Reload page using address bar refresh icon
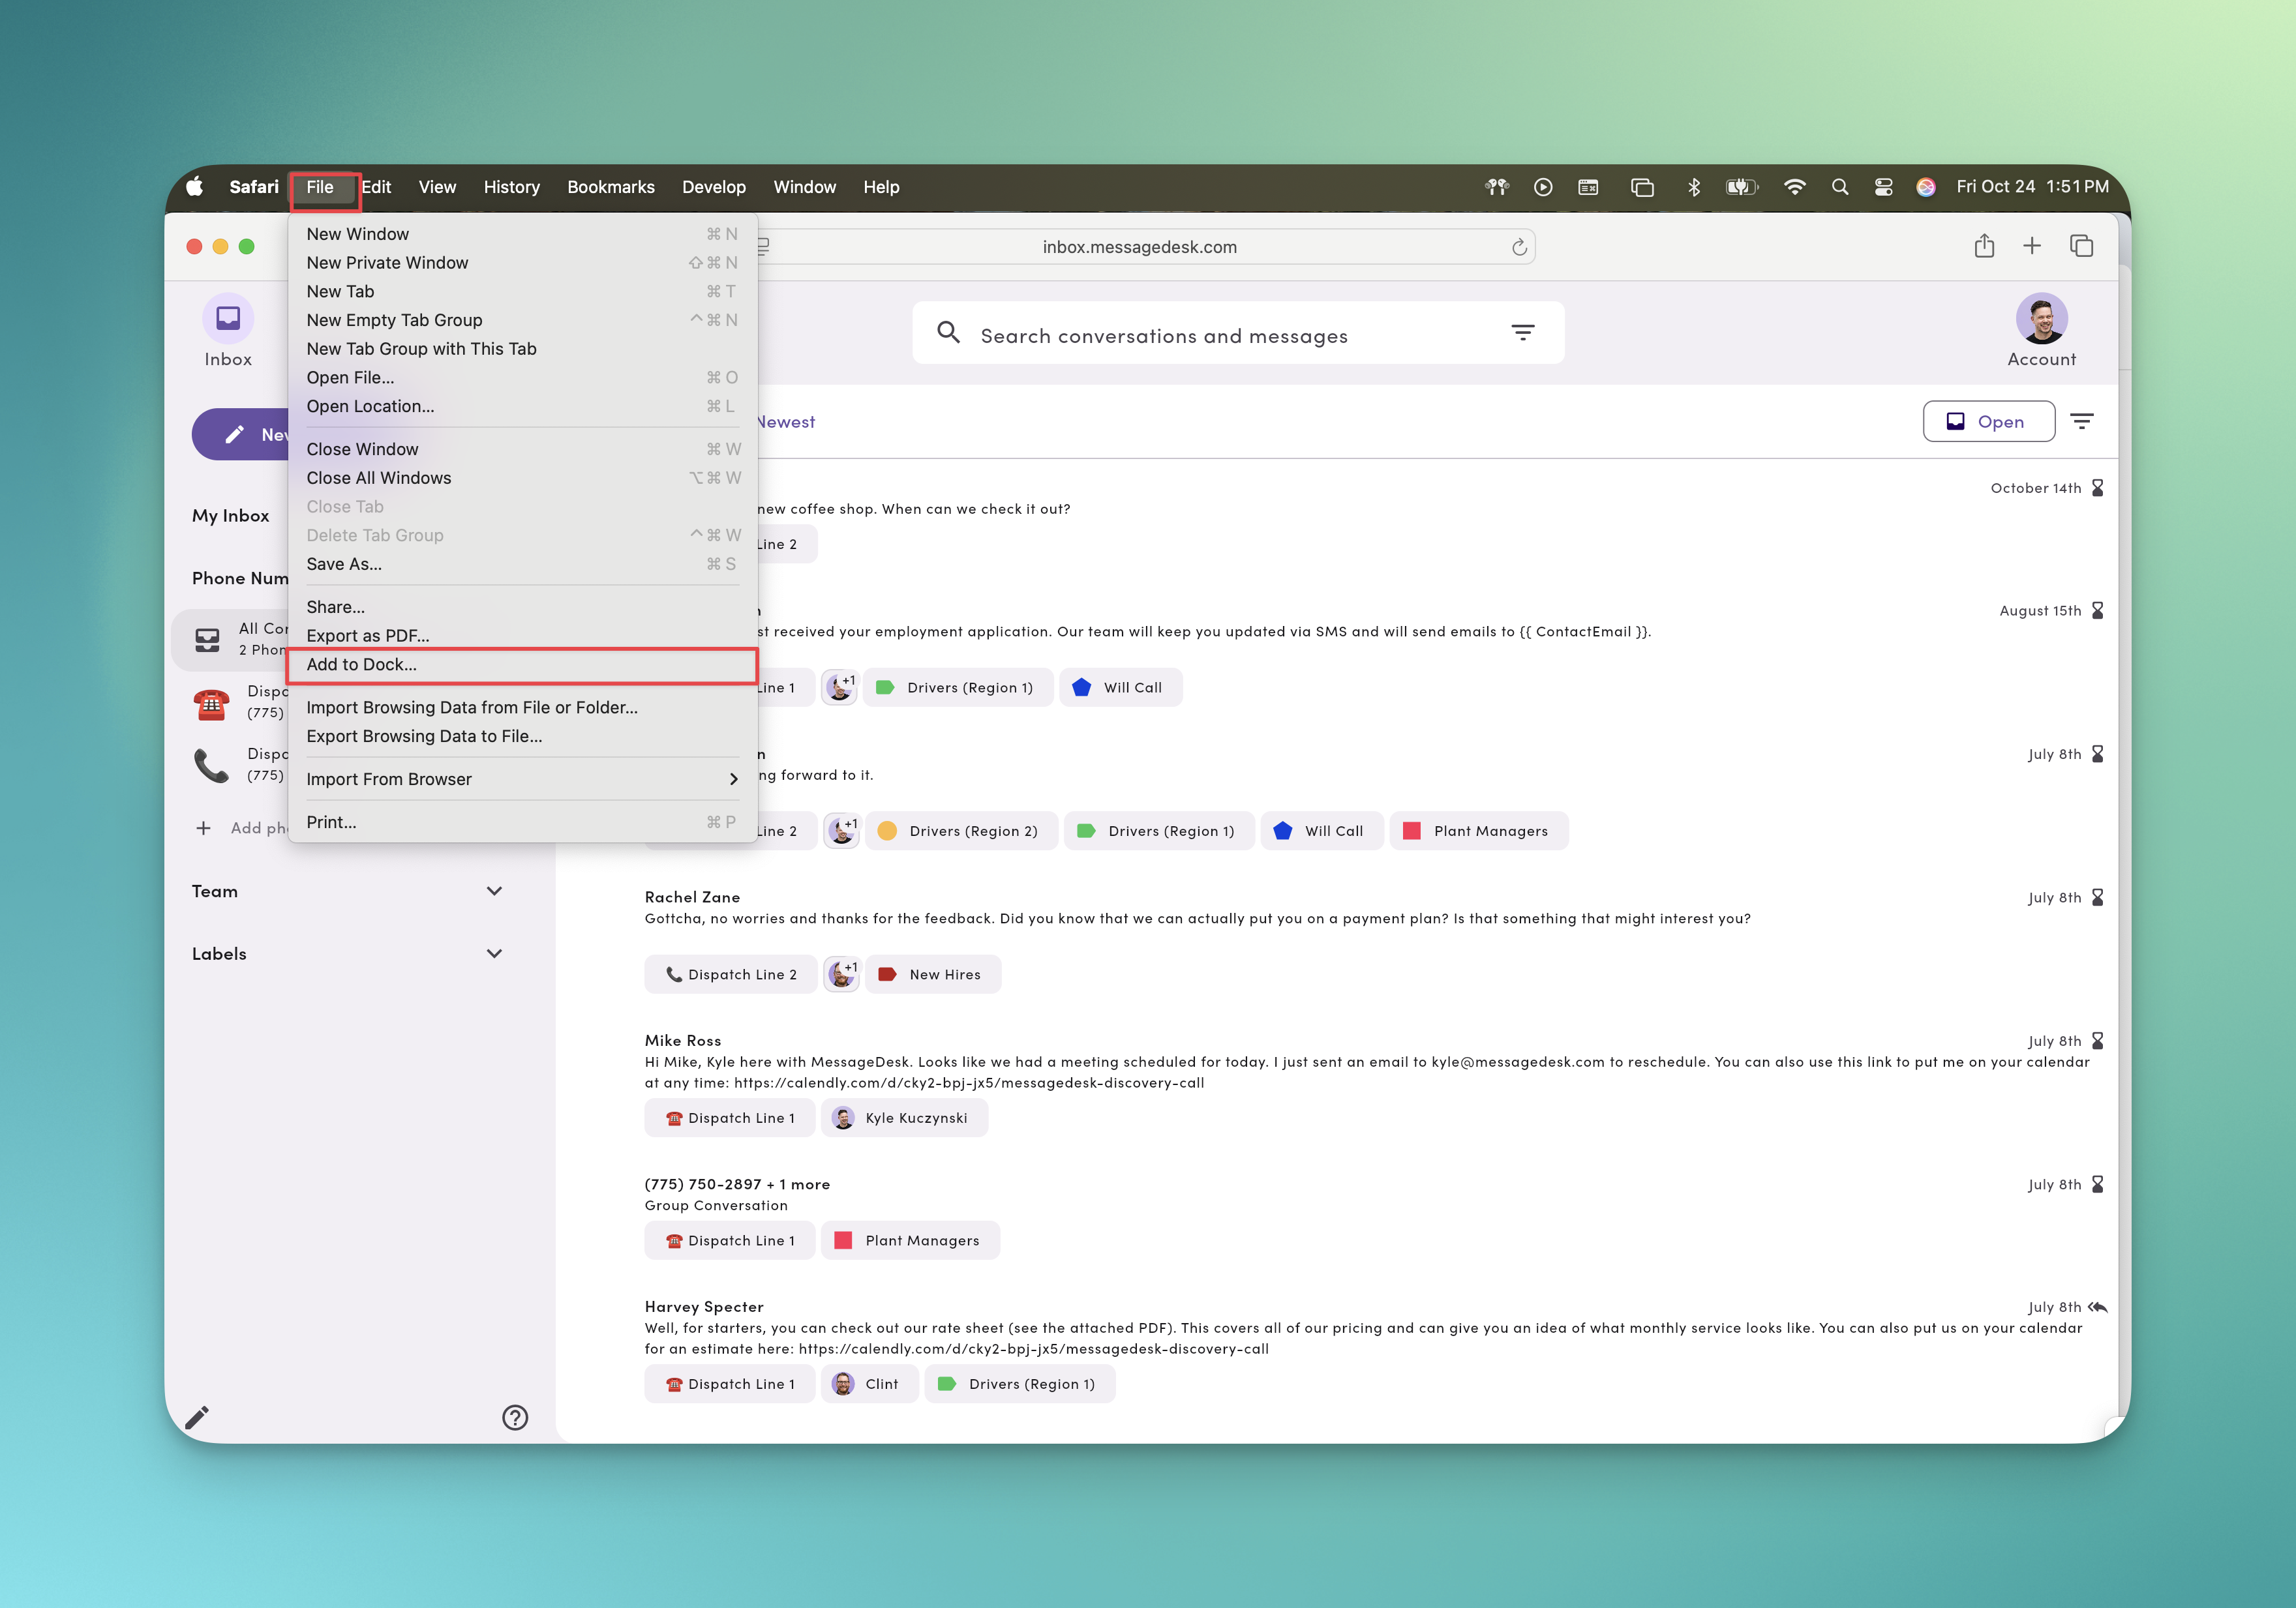This screenshot has height=1608, width=2296. 1519,247
